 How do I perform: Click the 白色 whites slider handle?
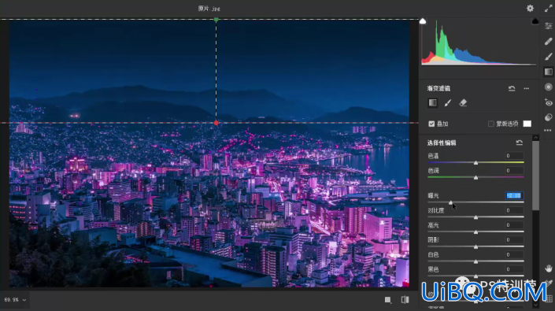475,261
